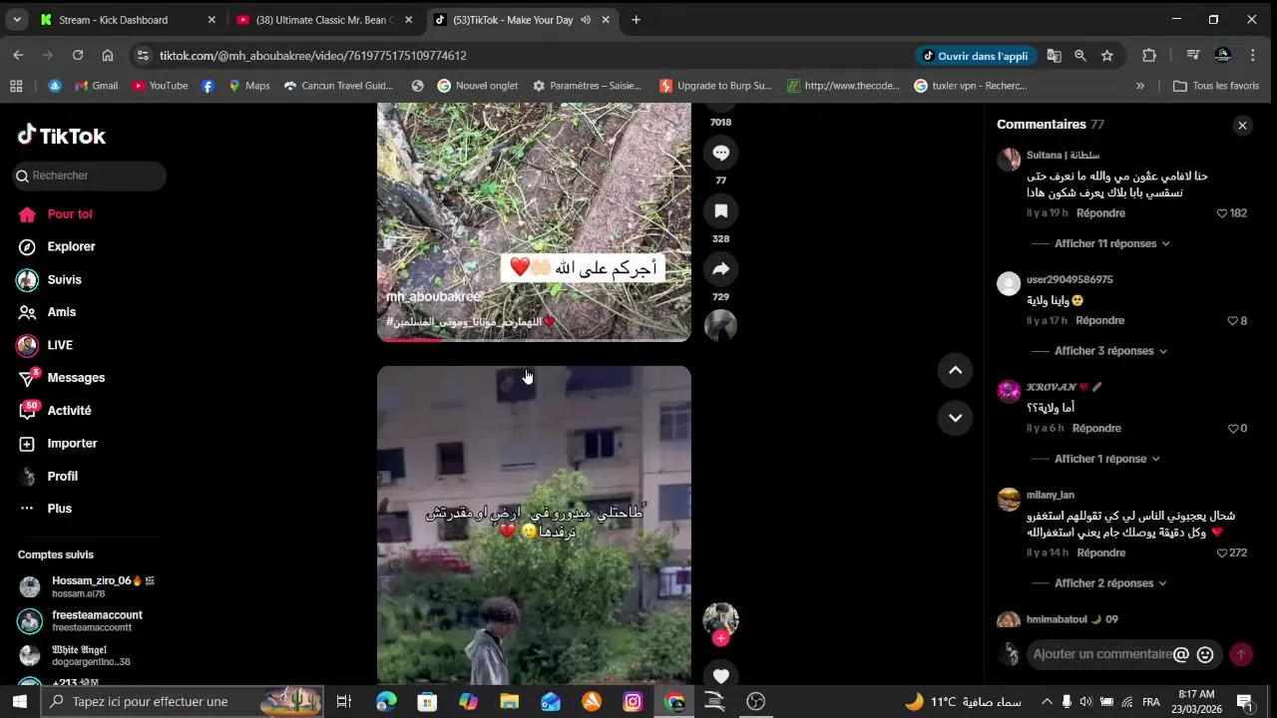Click Ouvrir dans l'appli button
This screenshot has width=1277, height=718.
[975, 56]
